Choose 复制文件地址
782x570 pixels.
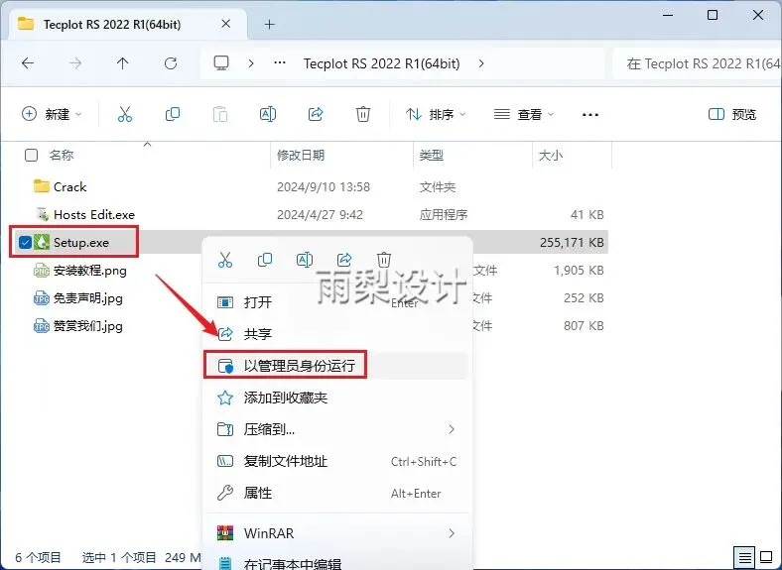point(337,461)
